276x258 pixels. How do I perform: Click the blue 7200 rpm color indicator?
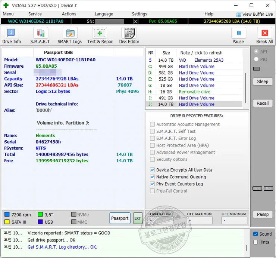[7, 215]
